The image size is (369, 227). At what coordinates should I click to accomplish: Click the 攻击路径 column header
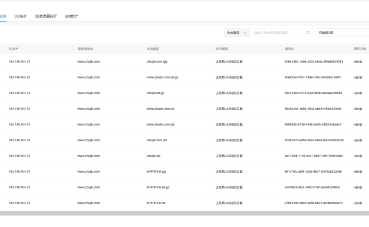pos(153,49)
